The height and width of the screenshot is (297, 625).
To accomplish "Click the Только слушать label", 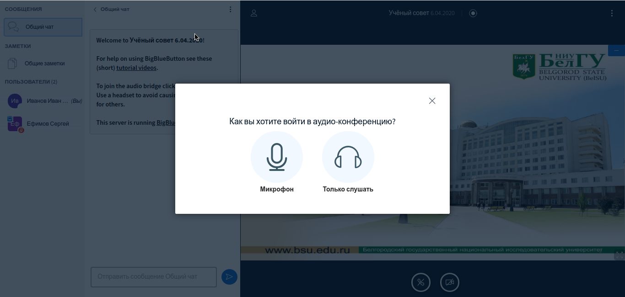I will [x=348, y=189].
